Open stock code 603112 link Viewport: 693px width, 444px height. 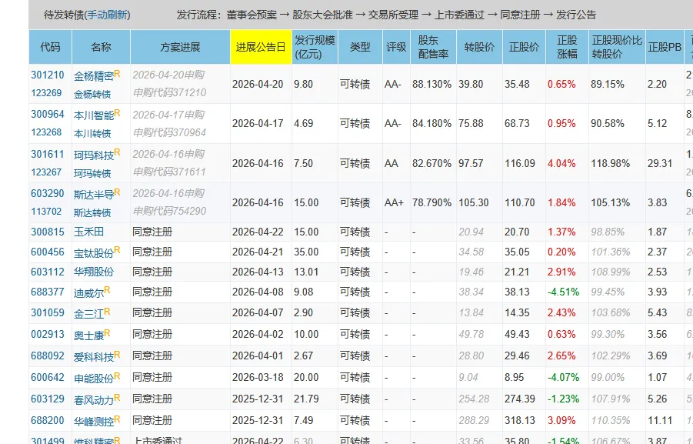(47, 272)
